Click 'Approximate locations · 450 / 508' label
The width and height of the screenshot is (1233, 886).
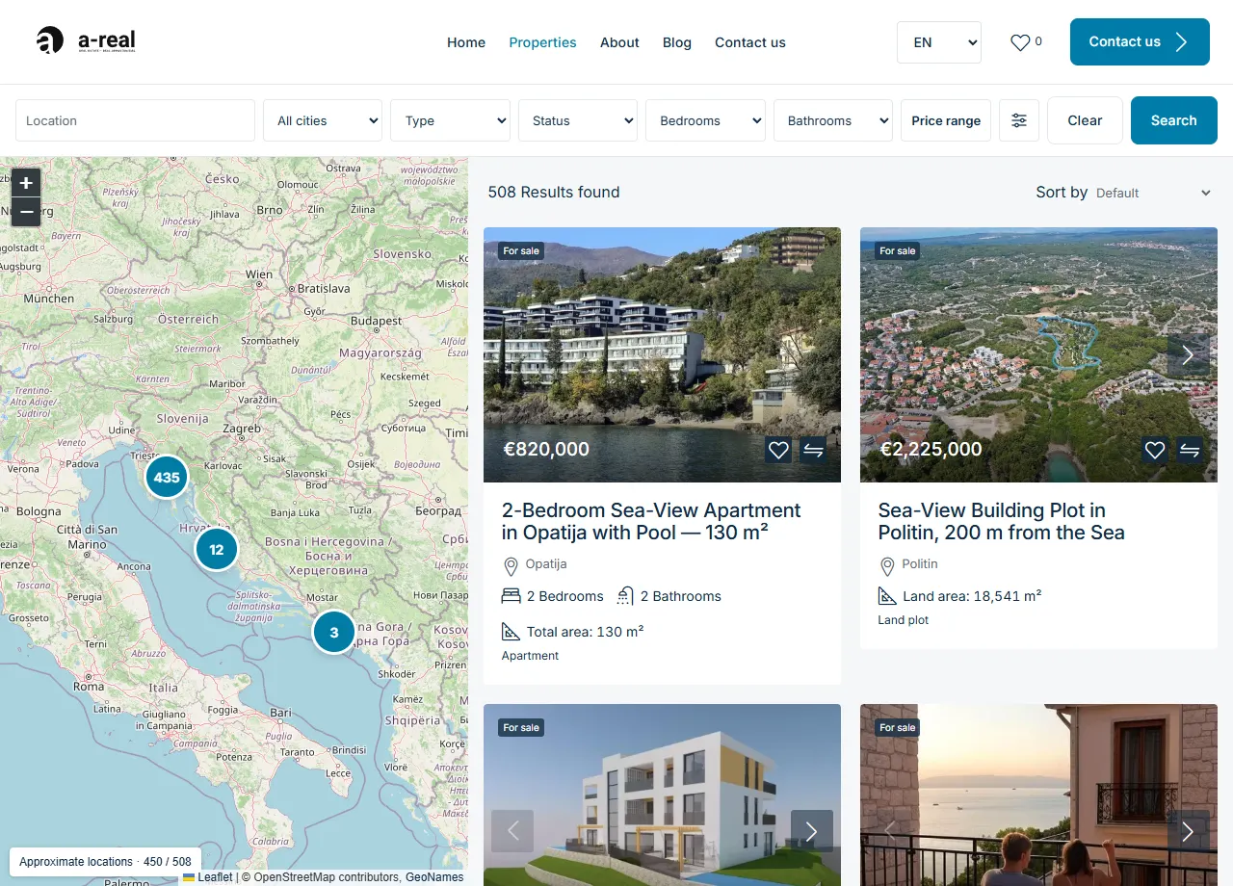tap(105, 862)
